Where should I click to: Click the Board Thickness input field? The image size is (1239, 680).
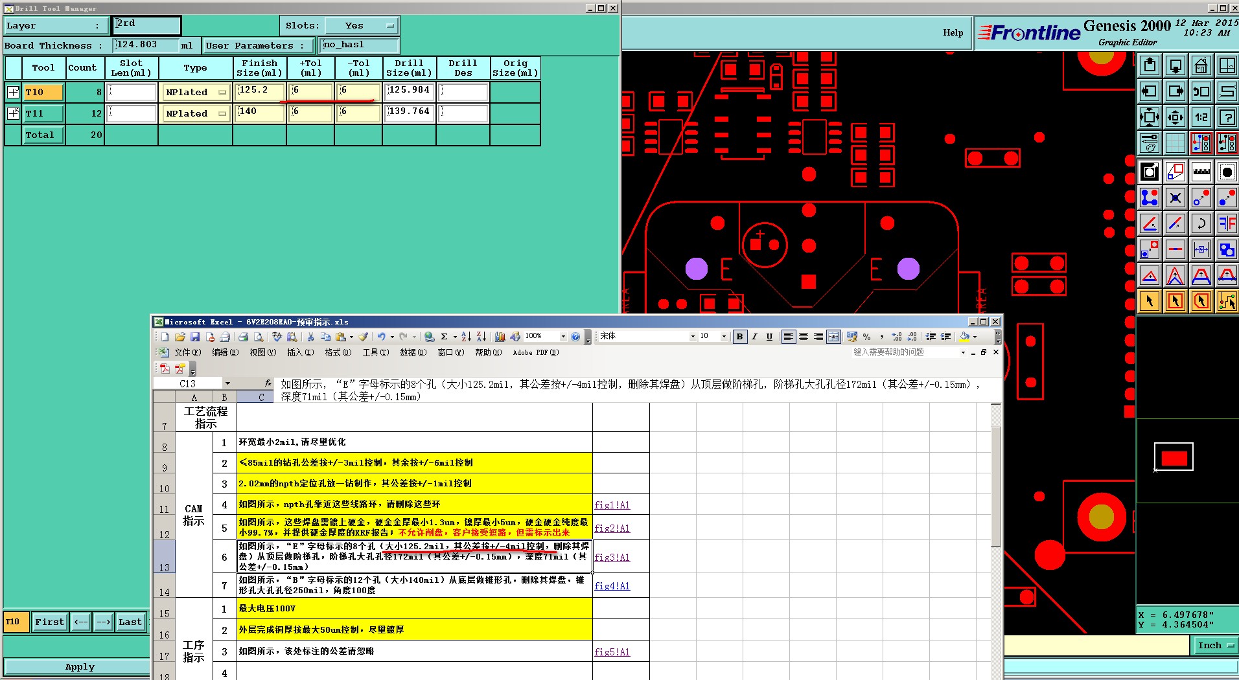[146, 45]
